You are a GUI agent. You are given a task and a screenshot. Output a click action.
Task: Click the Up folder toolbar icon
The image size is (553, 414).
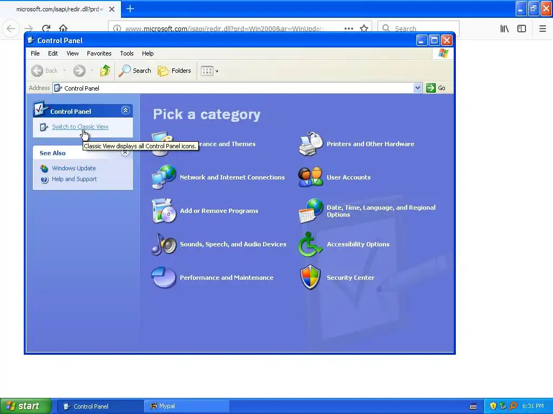point(105,71)
